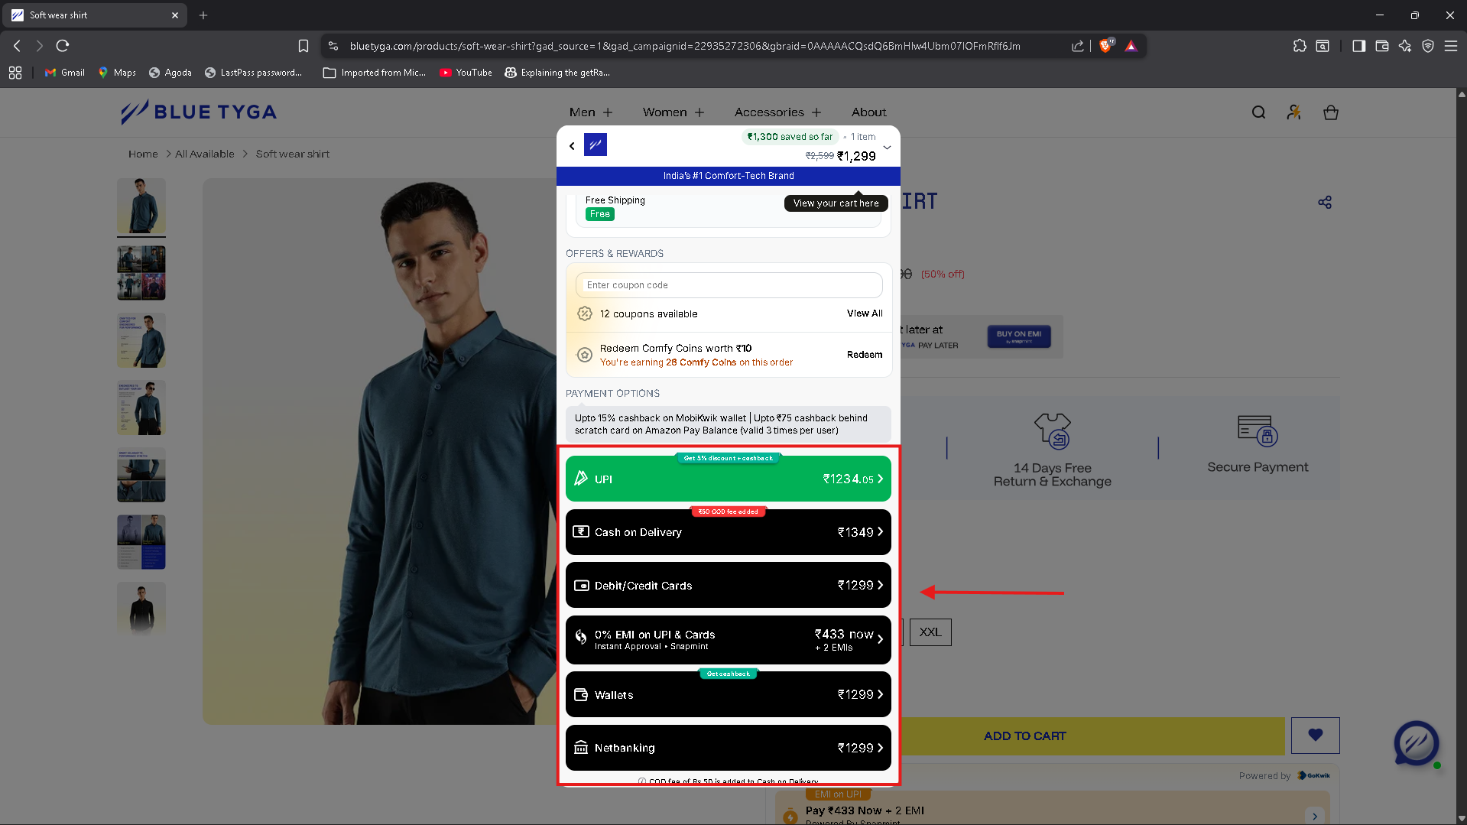This screenshot has width=1467, height=825.
Task: Select the fourth product thumbnail
Action: pos(141,408)
